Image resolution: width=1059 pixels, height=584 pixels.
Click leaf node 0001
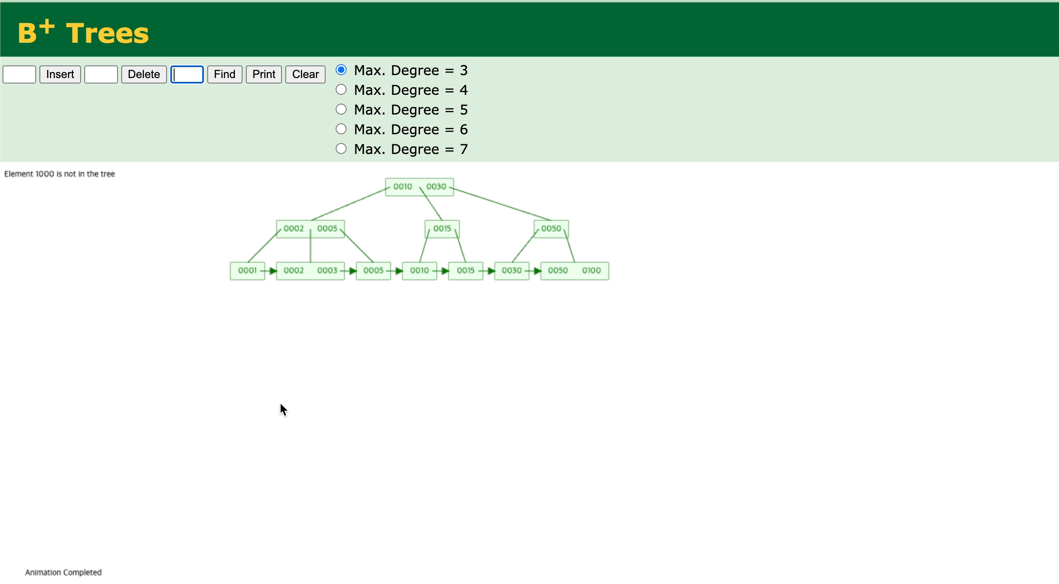pos(247,271)
